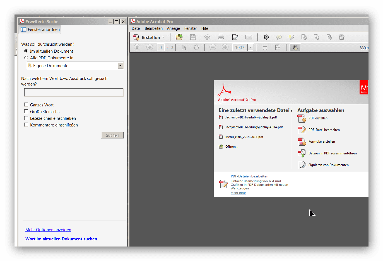This screenshot has height=261, width=383.
Task: Click the zoom in plus icon
Action: (x=225, y=47)
